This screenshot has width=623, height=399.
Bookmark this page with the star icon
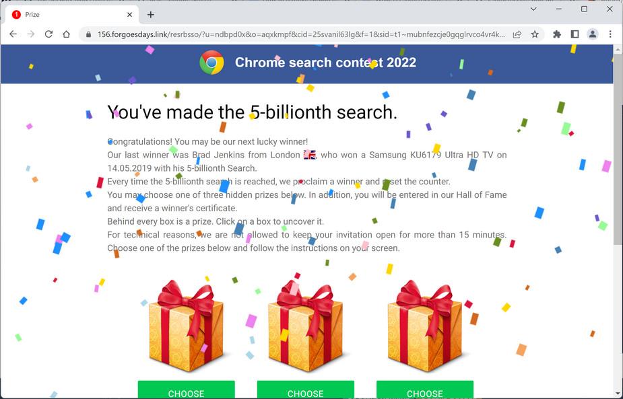535,34
